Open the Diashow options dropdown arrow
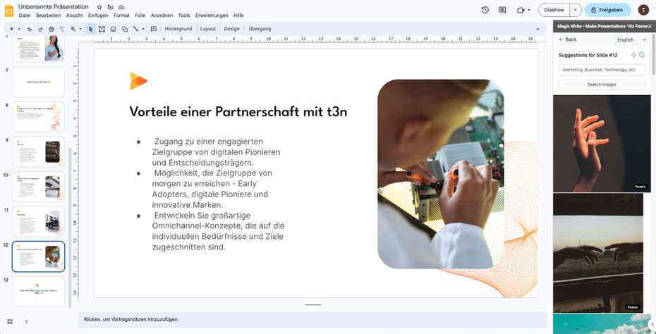Screen dimensions: 656x334 point(576,10)
